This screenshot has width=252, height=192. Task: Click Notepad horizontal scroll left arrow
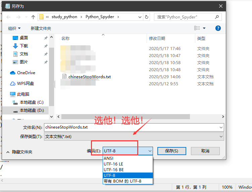(2, 181)
